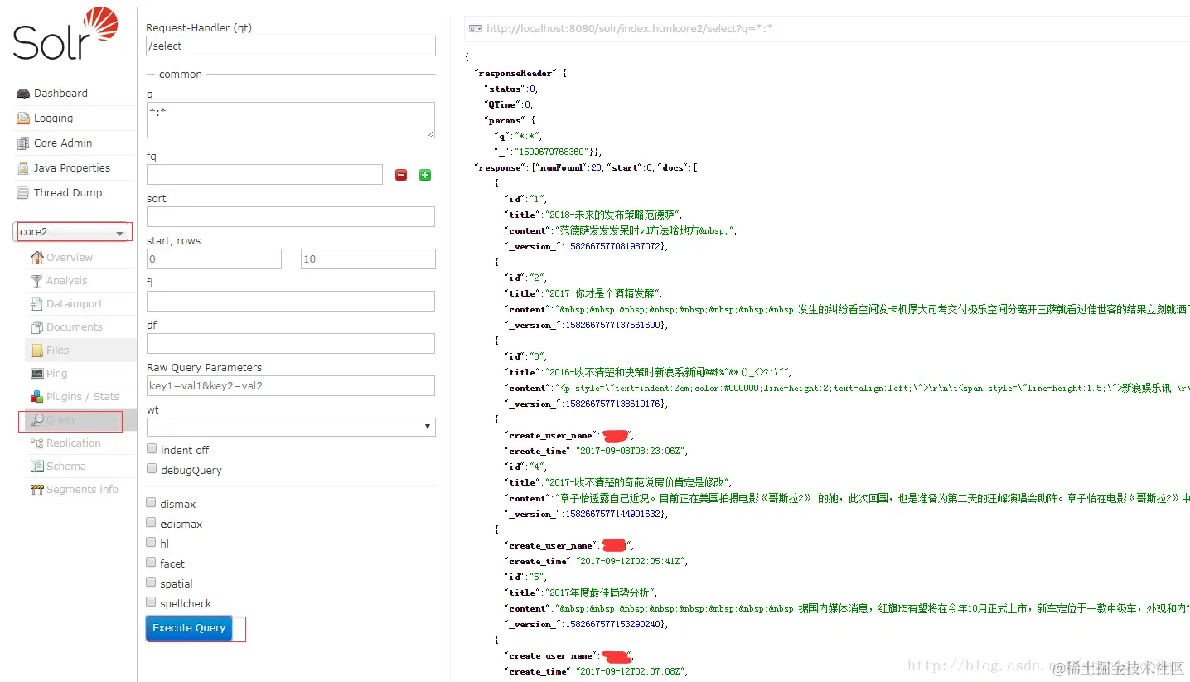This screenshot has width=1190, height=682.
Task: Click the Dataimport icon
Action: click(x=36, y=304)
